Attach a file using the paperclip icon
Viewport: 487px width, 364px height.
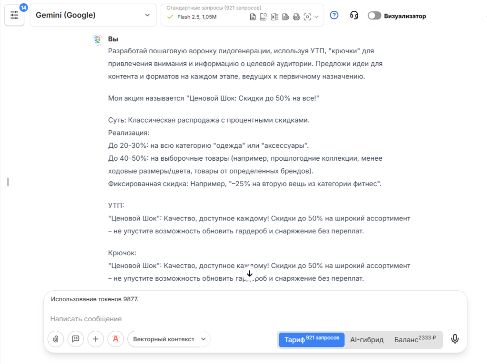pyautogui.click(x=56, y=339)
